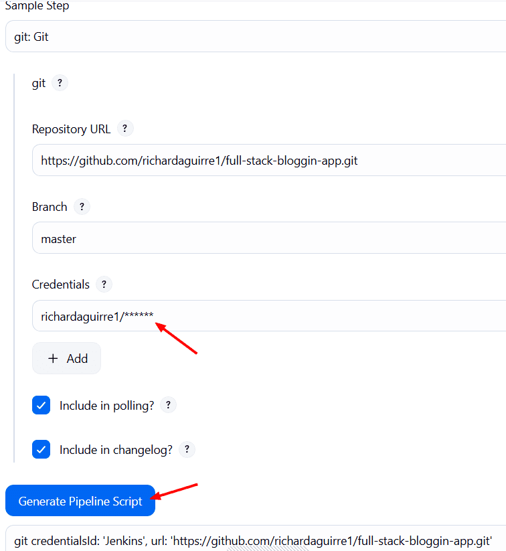Click Generate Pipeline Script button
The image size is (506, 551).
tap(80, 501)
